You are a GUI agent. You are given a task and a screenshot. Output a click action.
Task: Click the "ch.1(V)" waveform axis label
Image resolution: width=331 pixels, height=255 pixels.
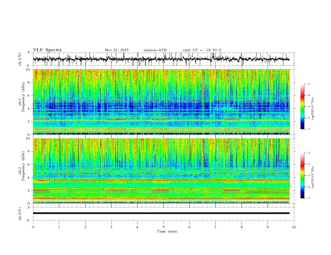(20, 59)
